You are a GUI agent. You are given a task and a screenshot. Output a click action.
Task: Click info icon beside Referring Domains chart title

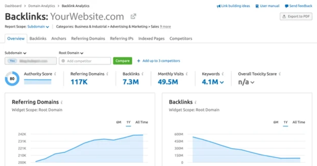pos(62,102)
